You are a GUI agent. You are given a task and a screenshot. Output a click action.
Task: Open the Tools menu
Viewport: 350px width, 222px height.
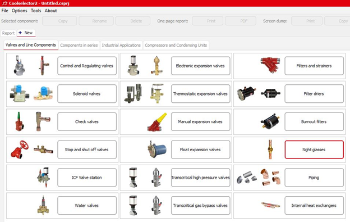[x=36, y=11]
